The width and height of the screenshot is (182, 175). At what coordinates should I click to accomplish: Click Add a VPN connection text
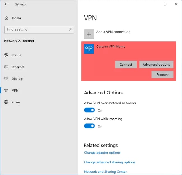point(113,32)
